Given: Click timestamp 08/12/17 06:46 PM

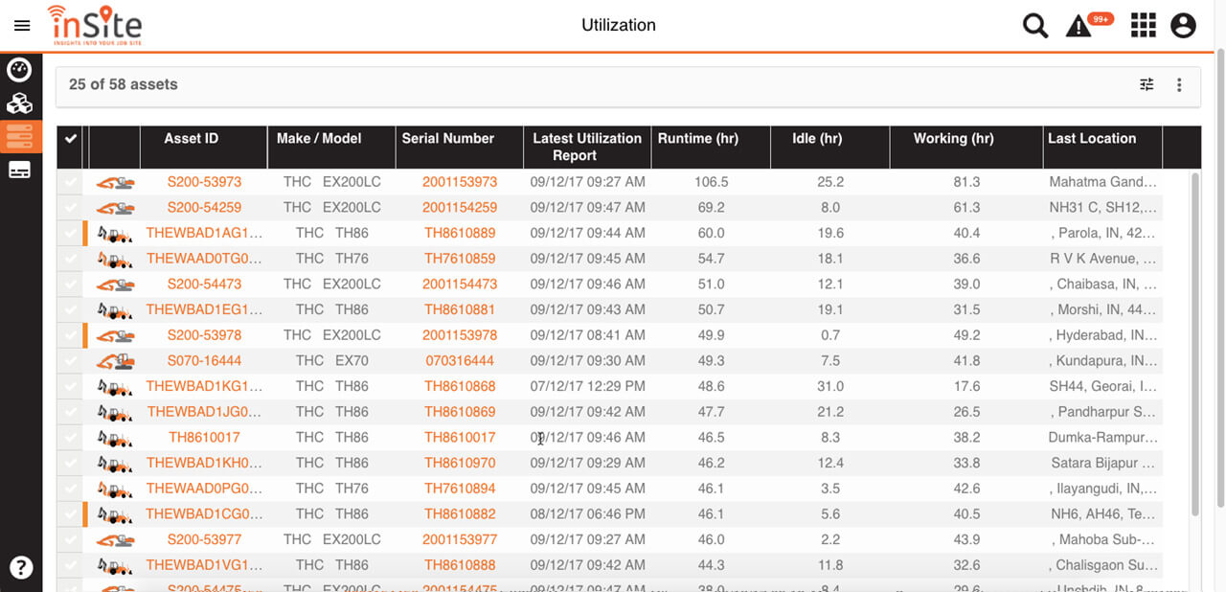Looking at the screenshot, I should tap(587, 514).
